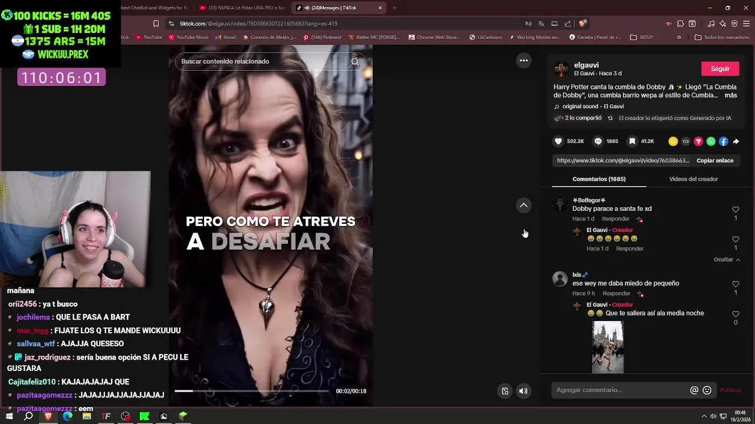Share the video on WhatsApp
The image size is (755, 424).
point(711,141)
